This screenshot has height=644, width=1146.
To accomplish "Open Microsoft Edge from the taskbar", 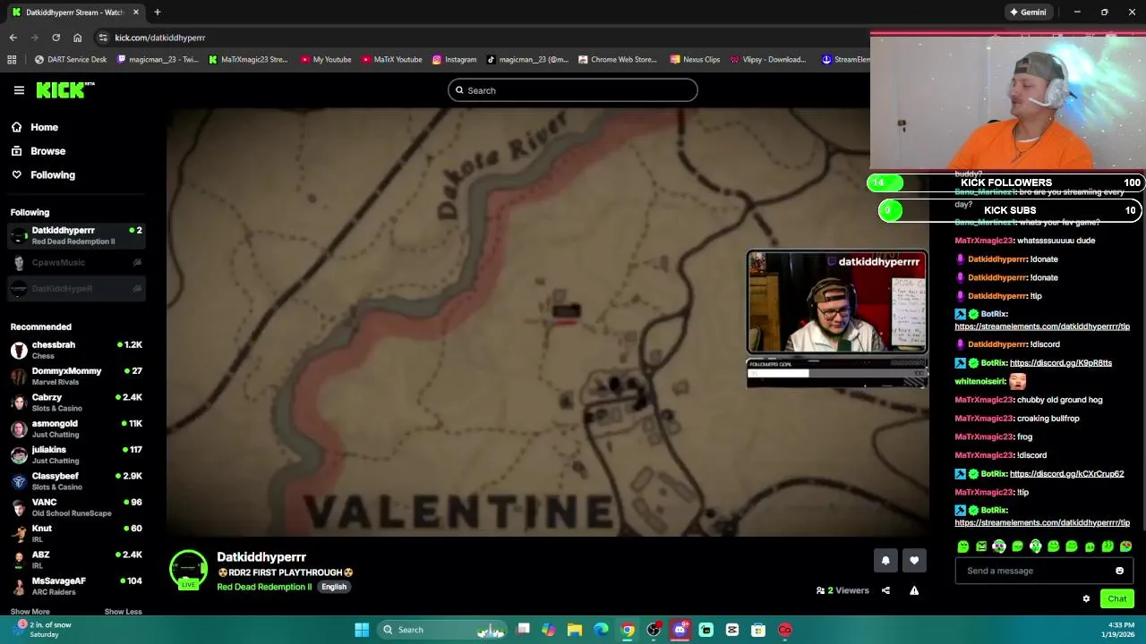I will pos(601,630).
